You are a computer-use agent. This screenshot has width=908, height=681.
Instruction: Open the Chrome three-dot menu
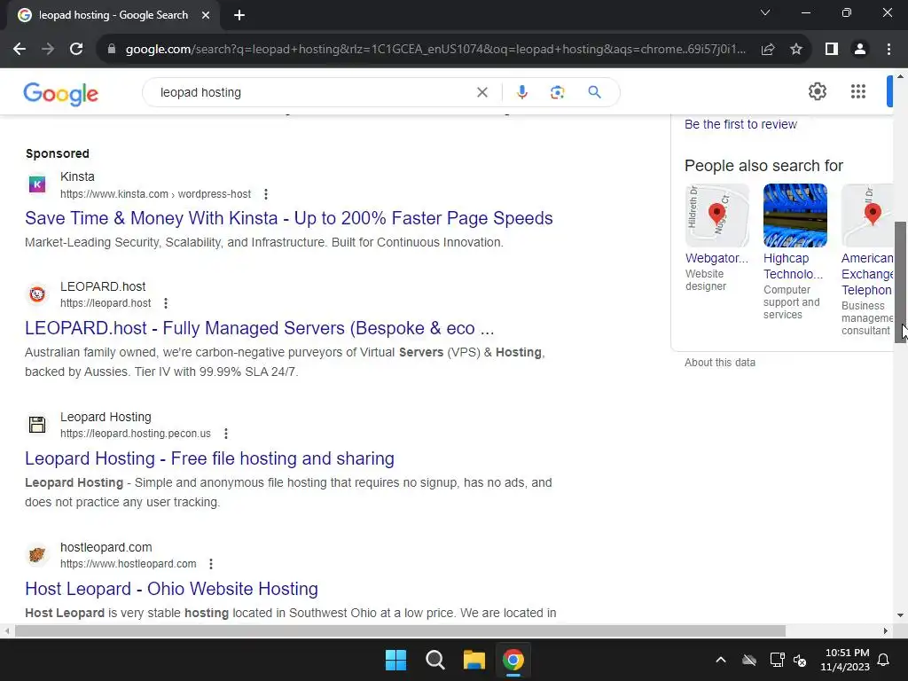(x=888, y=50)
